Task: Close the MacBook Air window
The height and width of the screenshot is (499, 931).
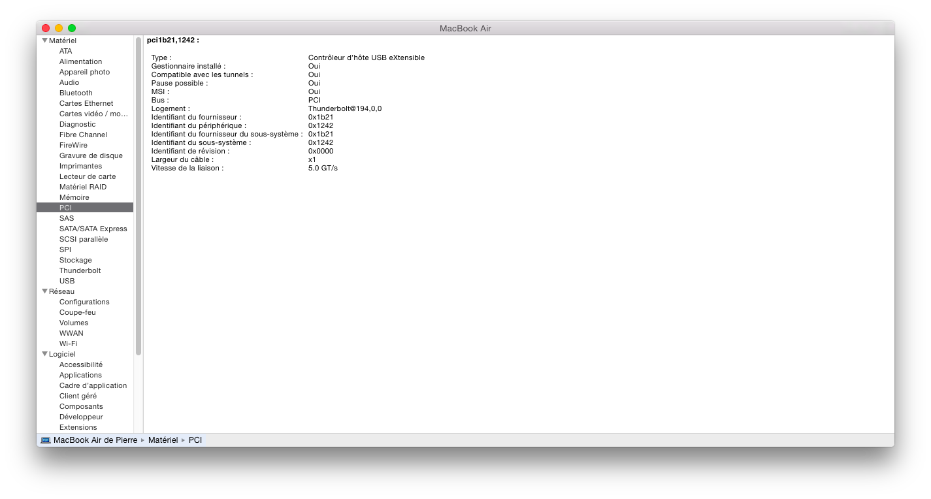Action: [46, 28]
